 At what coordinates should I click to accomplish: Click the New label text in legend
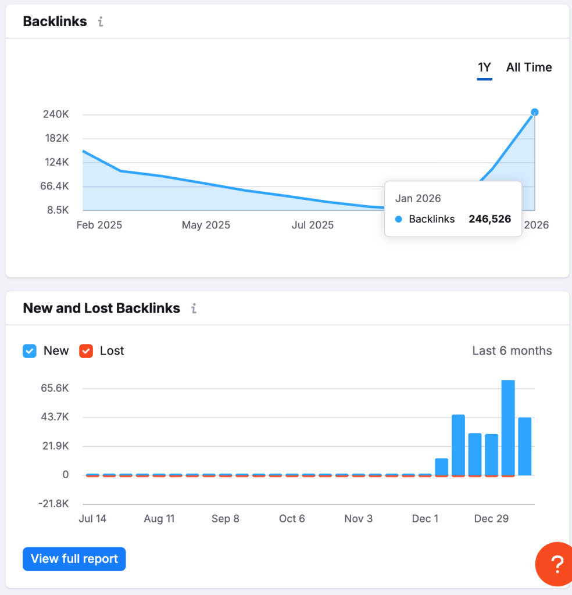coord(56,351)
